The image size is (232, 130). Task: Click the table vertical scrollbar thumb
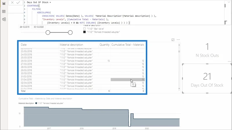(x=179, y=52)
